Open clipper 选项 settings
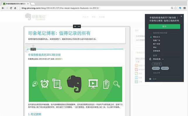The width and height of the screenshot is (188, 116). (154, 79)
